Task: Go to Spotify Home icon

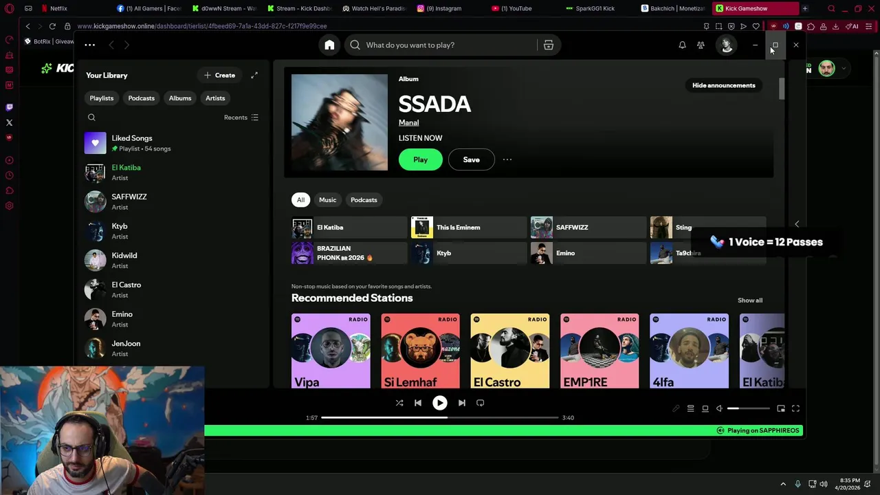Action: pos(329,45)
